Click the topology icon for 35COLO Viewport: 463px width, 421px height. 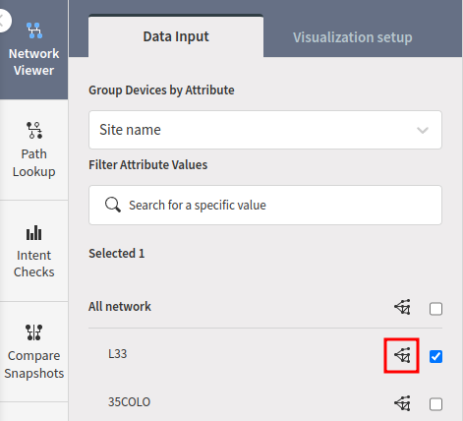[402, 403]
